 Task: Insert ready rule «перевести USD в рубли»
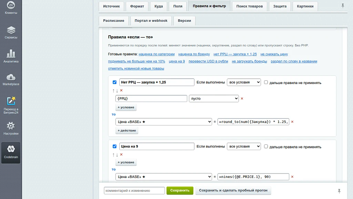click(x=208, y=61)
